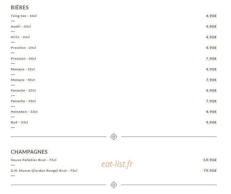Viewport: 231px width, 194px height.
Task: Select the BIÈRES section heading
Action: click(20, 7)
